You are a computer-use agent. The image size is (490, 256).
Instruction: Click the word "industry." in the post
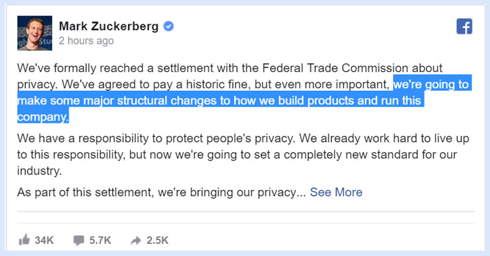pos(39,170)
